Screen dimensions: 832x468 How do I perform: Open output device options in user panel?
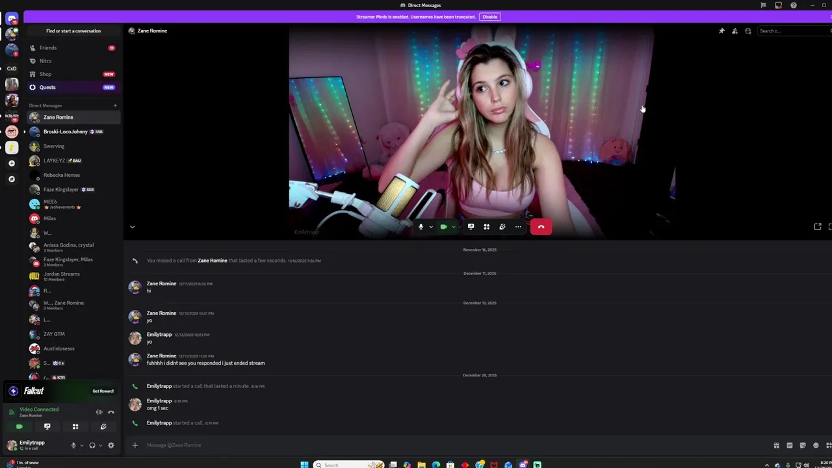point(100,445)
